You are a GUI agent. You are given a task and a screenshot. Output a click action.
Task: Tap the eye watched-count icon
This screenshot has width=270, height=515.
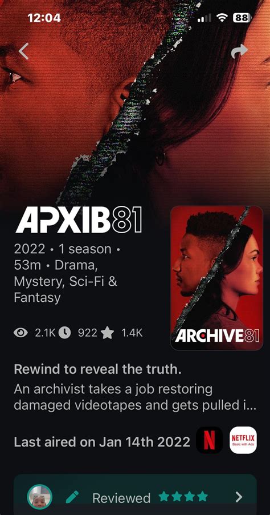point(21,333)
